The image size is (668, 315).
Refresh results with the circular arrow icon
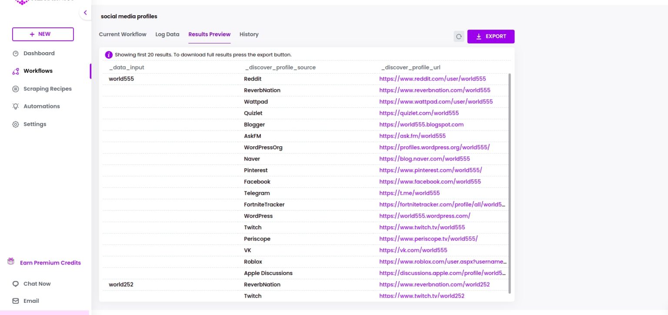[459, 37]
